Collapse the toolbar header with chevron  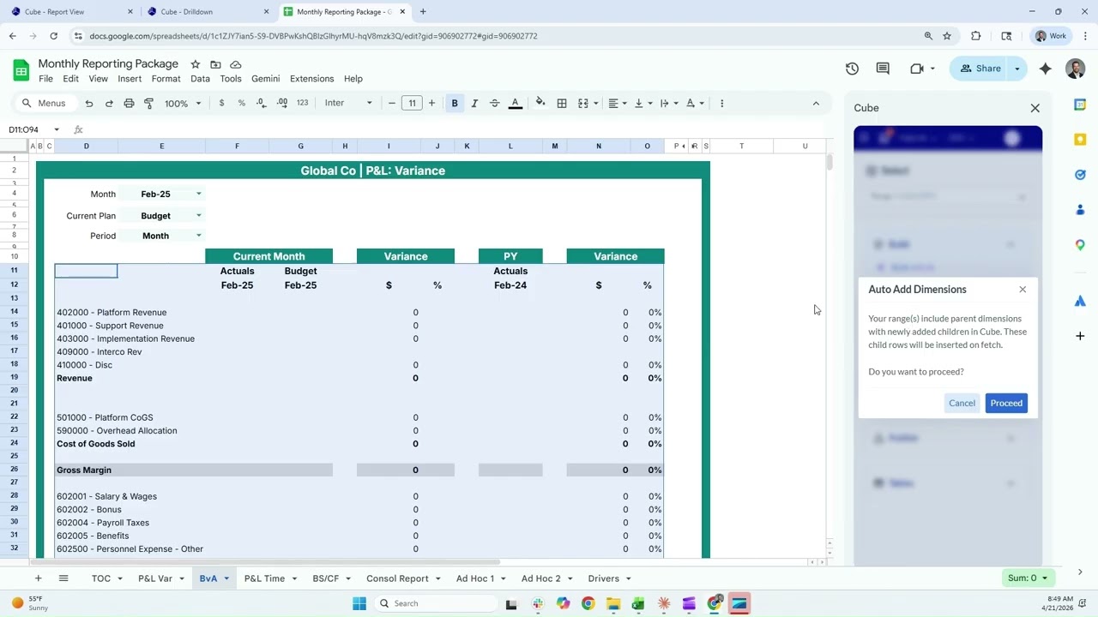816,103
